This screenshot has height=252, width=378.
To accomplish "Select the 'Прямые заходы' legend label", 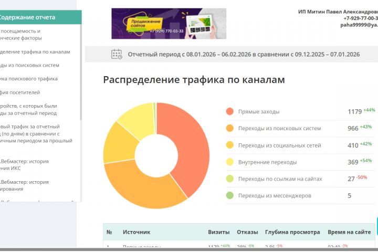I will (259, 112).
